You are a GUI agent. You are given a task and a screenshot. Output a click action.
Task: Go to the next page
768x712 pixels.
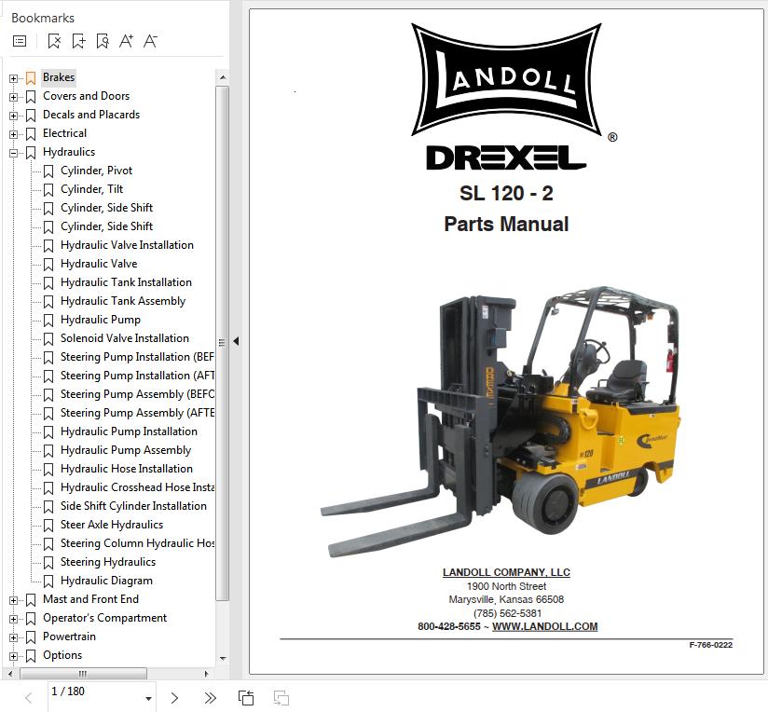click(174, 697)
